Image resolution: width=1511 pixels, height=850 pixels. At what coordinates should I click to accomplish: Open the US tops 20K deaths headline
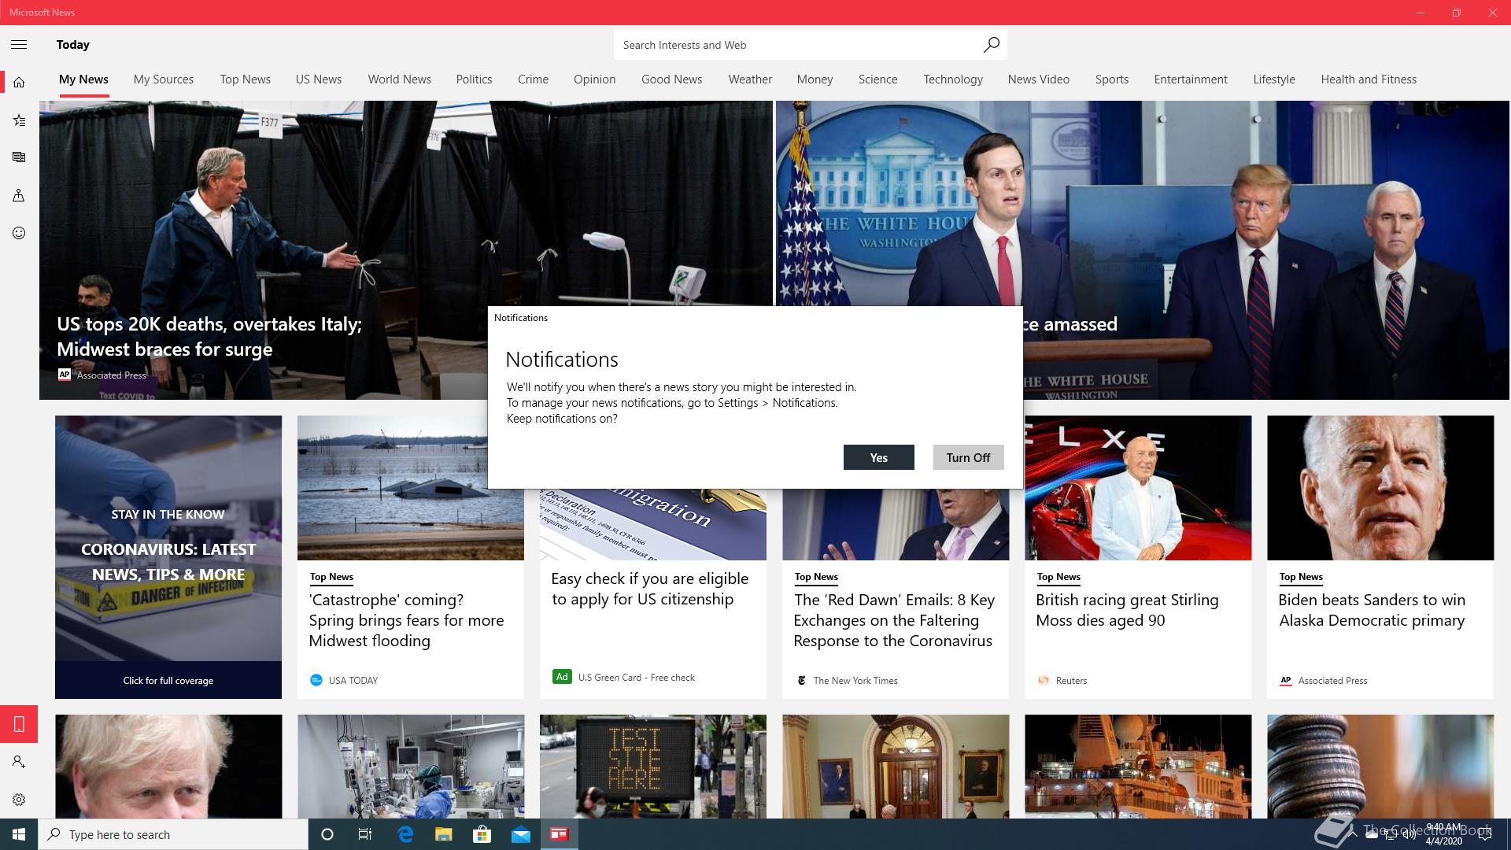click(x=209, y=336)
